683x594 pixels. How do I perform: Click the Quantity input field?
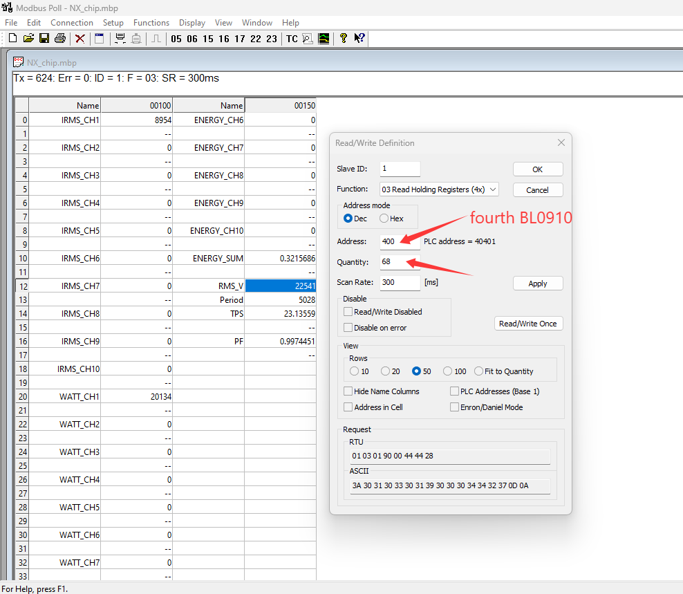coord(400,262)
